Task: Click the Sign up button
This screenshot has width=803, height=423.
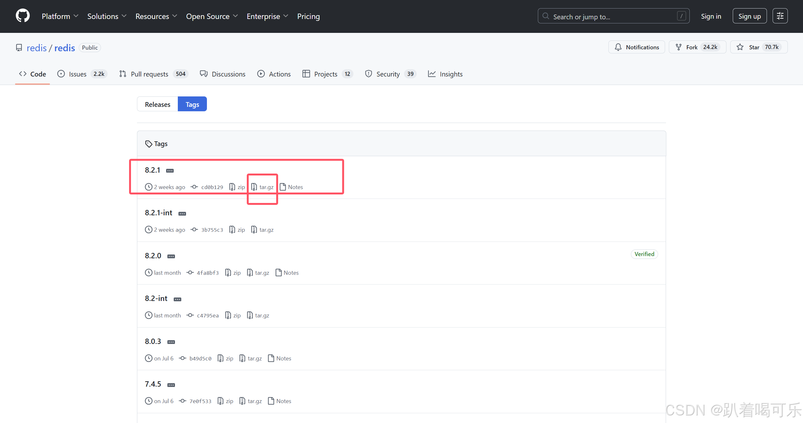Action: coord(750,16)
